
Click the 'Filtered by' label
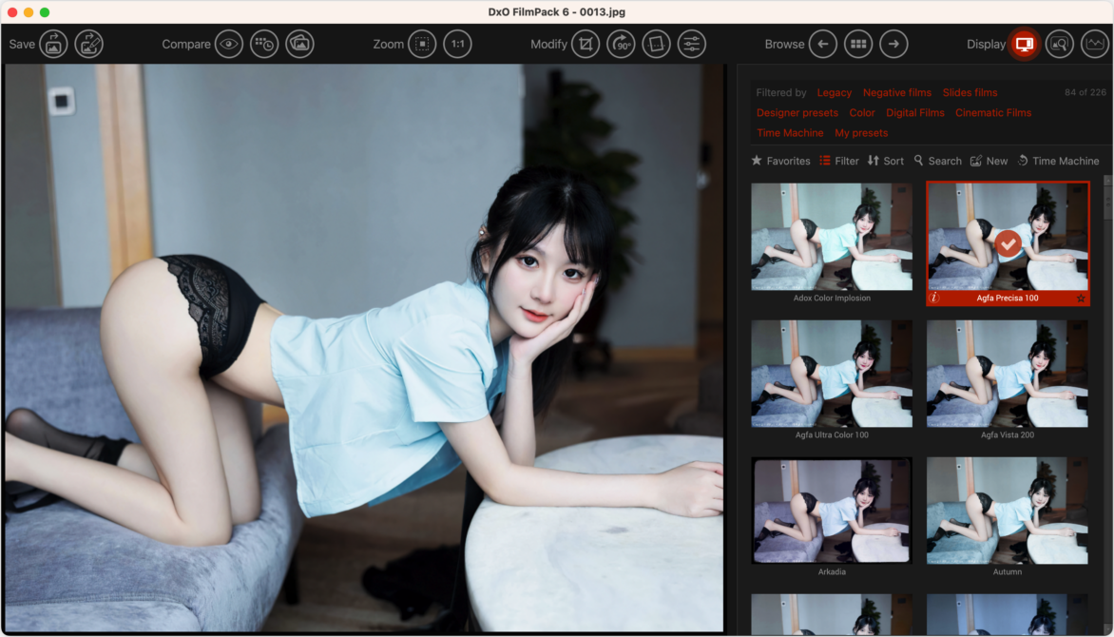tap(780, 92)
